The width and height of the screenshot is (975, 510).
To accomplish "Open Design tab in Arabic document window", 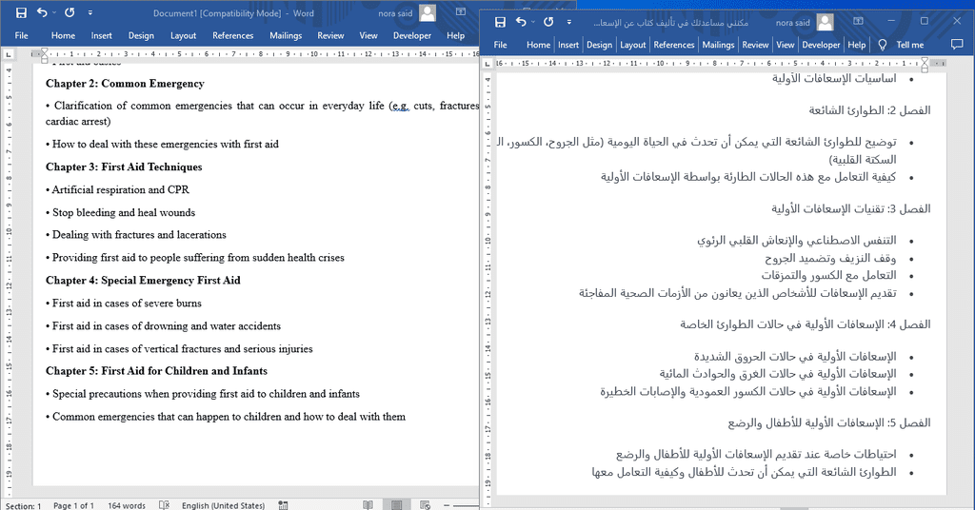I will tap(600, 45).
